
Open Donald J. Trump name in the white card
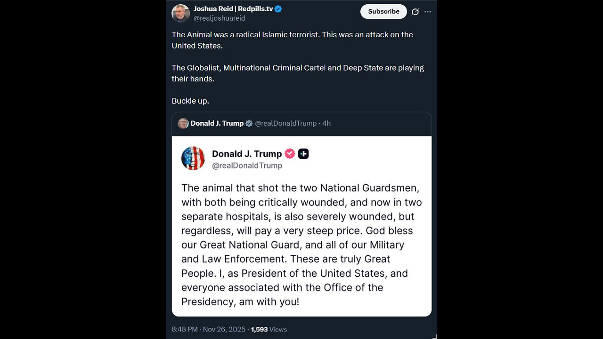(x=246, y=154)
